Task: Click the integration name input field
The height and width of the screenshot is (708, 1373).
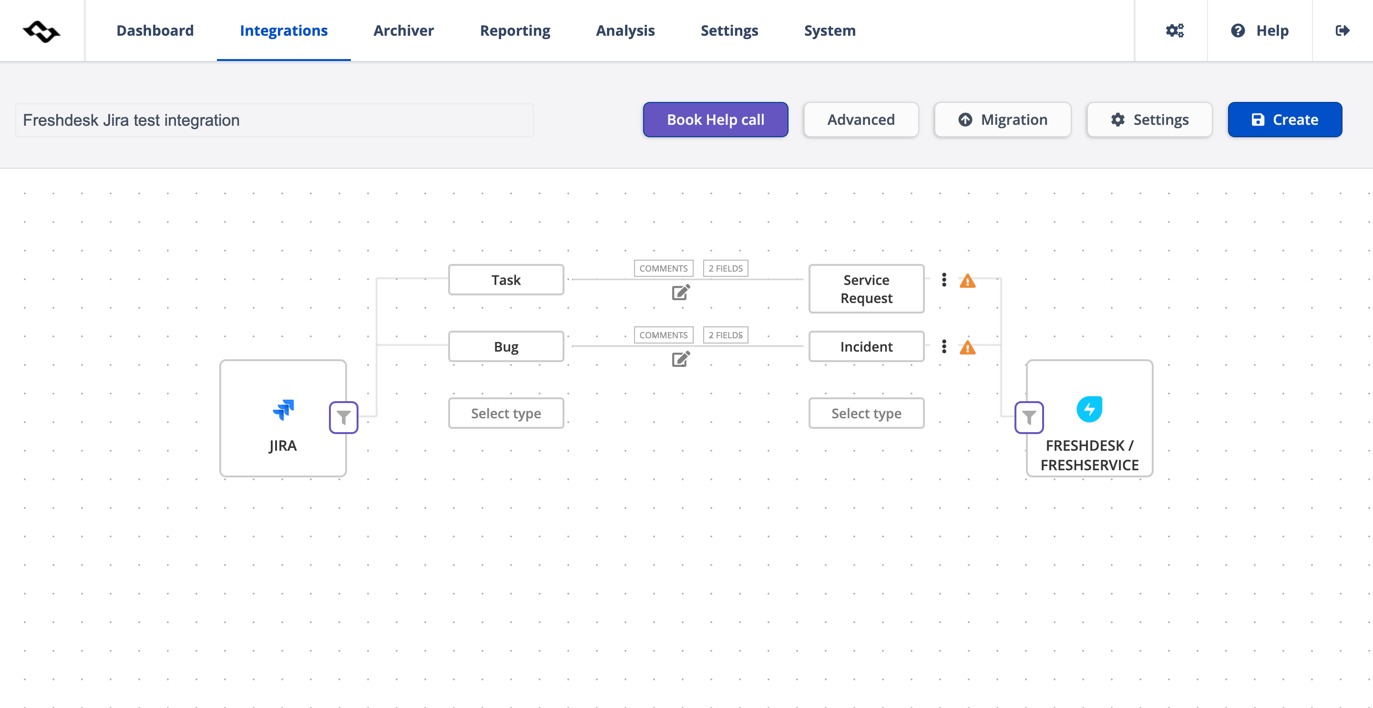Action: [x=274, y=121]
